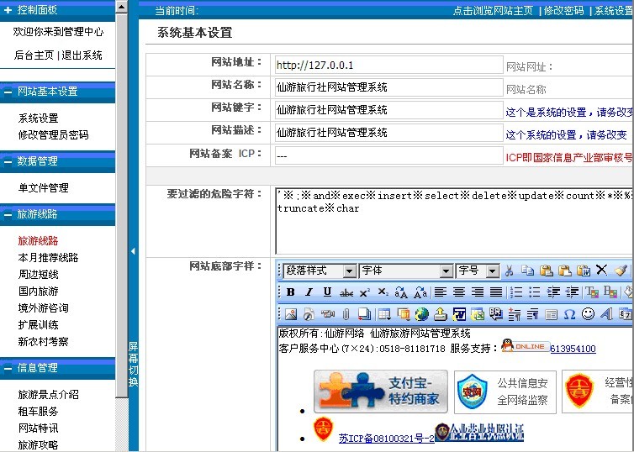Open 单文件管理 in the sidebar
The width and height of the screenshot is (634, 452).
[x=43, y=188]
